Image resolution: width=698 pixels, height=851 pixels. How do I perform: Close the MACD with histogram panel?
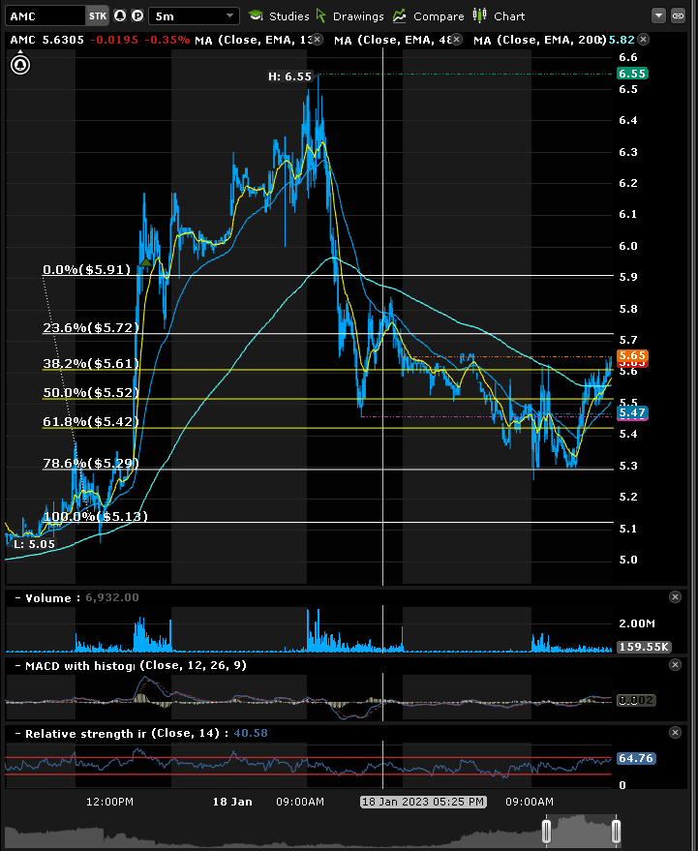(675, 665)
